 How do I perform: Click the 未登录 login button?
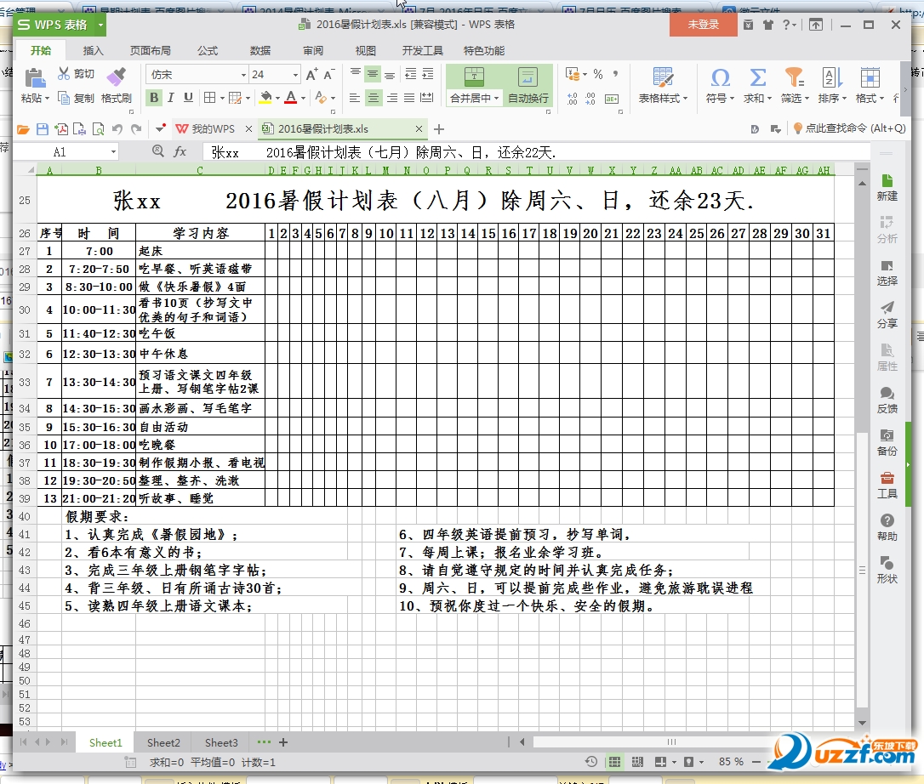coord(704,25)
